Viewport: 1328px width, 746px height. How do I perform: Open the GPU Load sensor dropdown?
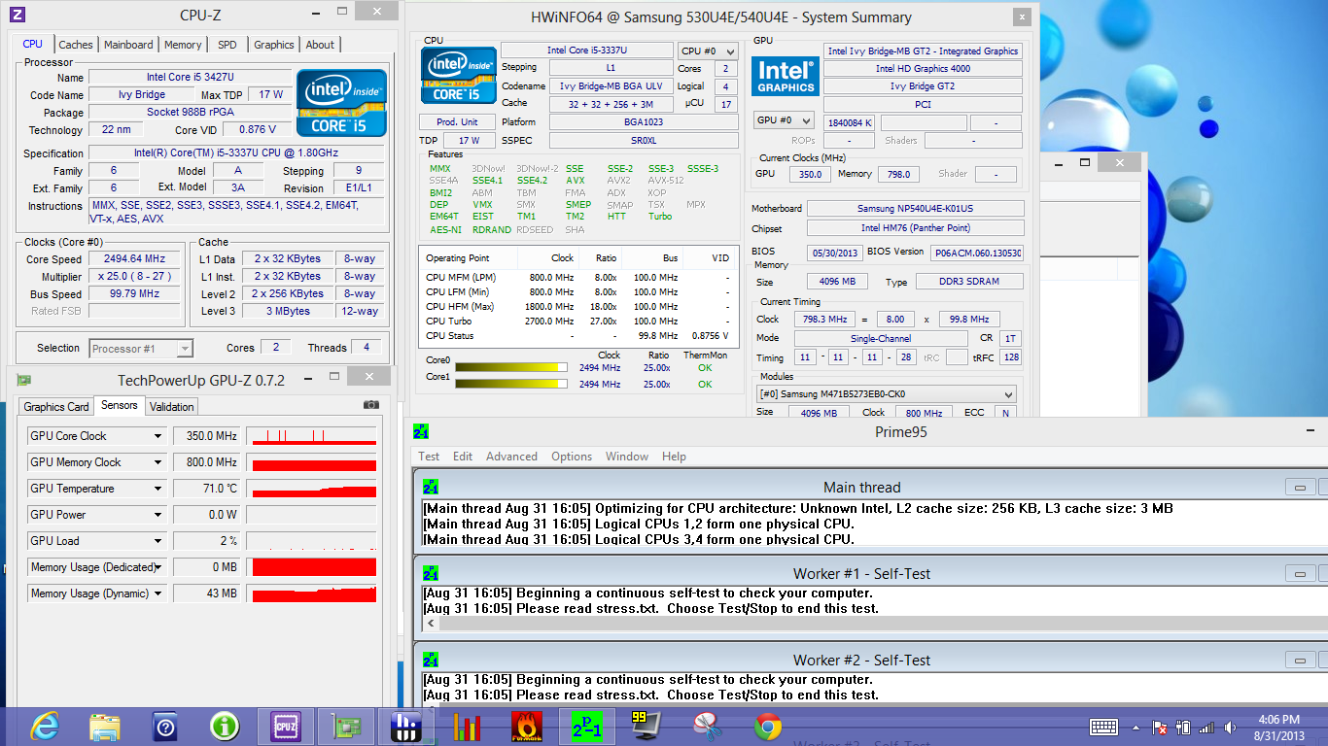coord(157,541)
